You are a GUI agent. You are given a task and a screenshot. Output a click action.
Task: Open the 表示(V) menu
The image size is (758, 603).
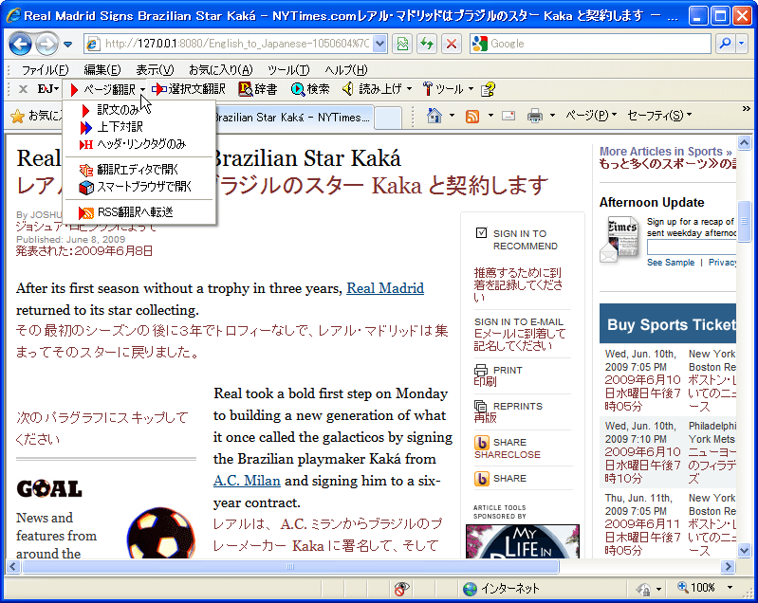155,70
